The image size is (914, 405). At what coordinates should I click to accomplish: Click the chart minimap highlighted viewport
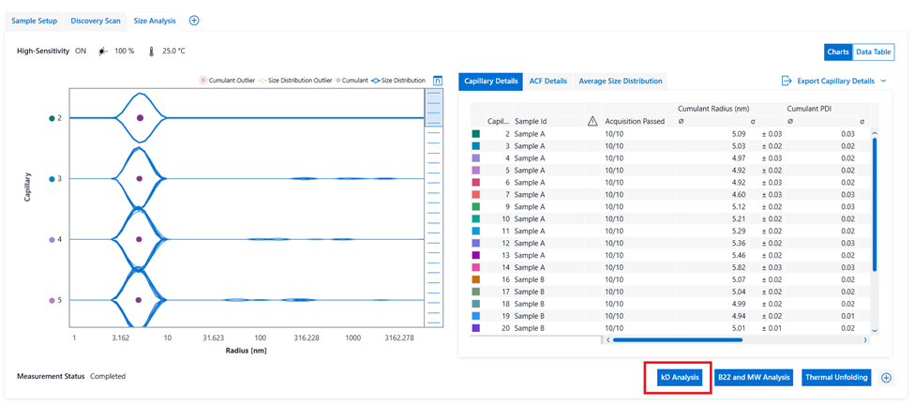[434, 107]
